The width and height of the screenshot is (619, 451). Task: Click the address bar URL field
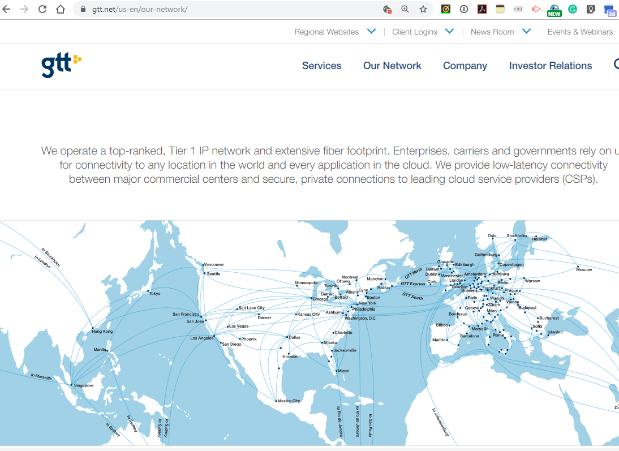click(x=226, y=9)
